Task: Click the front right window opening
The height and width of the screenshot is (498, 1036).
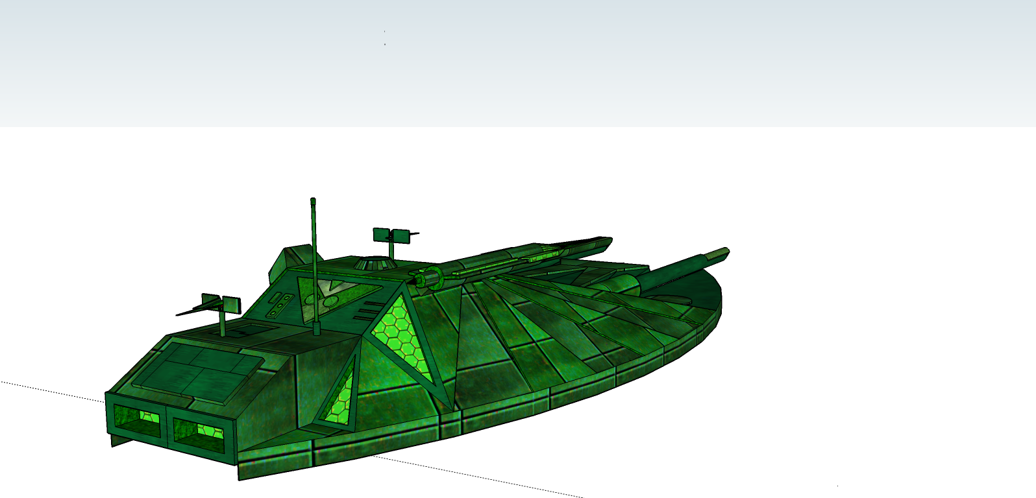Action: point(199,431)
